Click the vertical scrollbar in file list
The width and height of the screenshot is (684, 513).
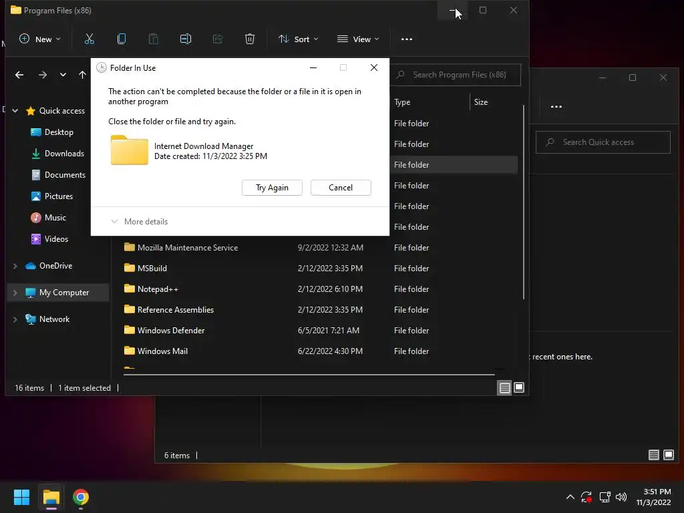tap(524, 203)
